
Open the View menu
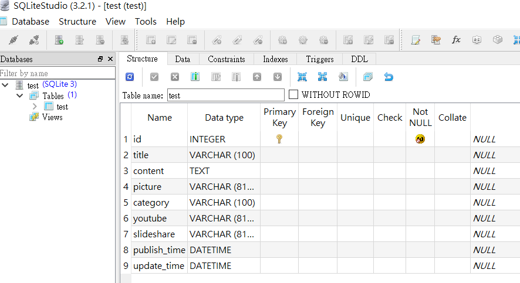pyautogui.click(x=116, y=22)
